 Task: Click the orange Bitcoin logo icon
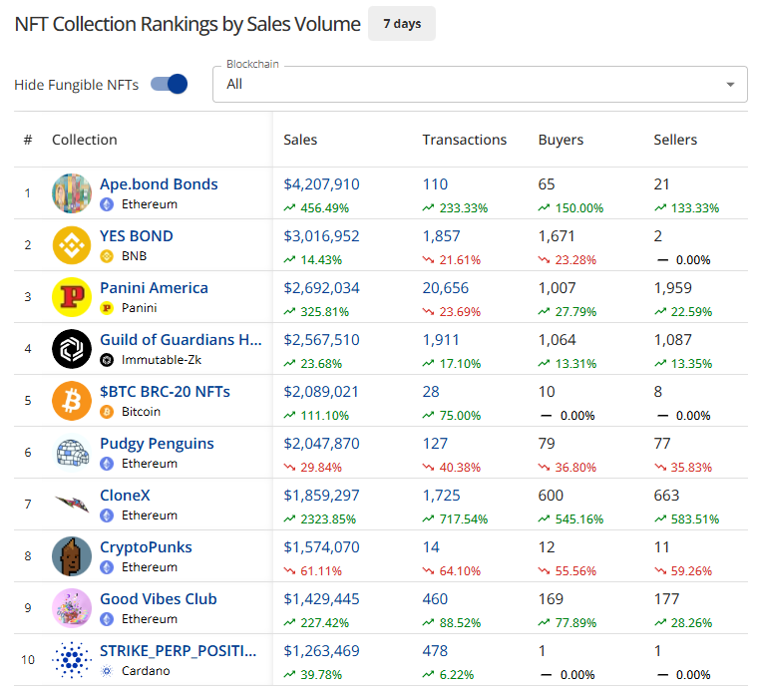click(x=72, y=401)
